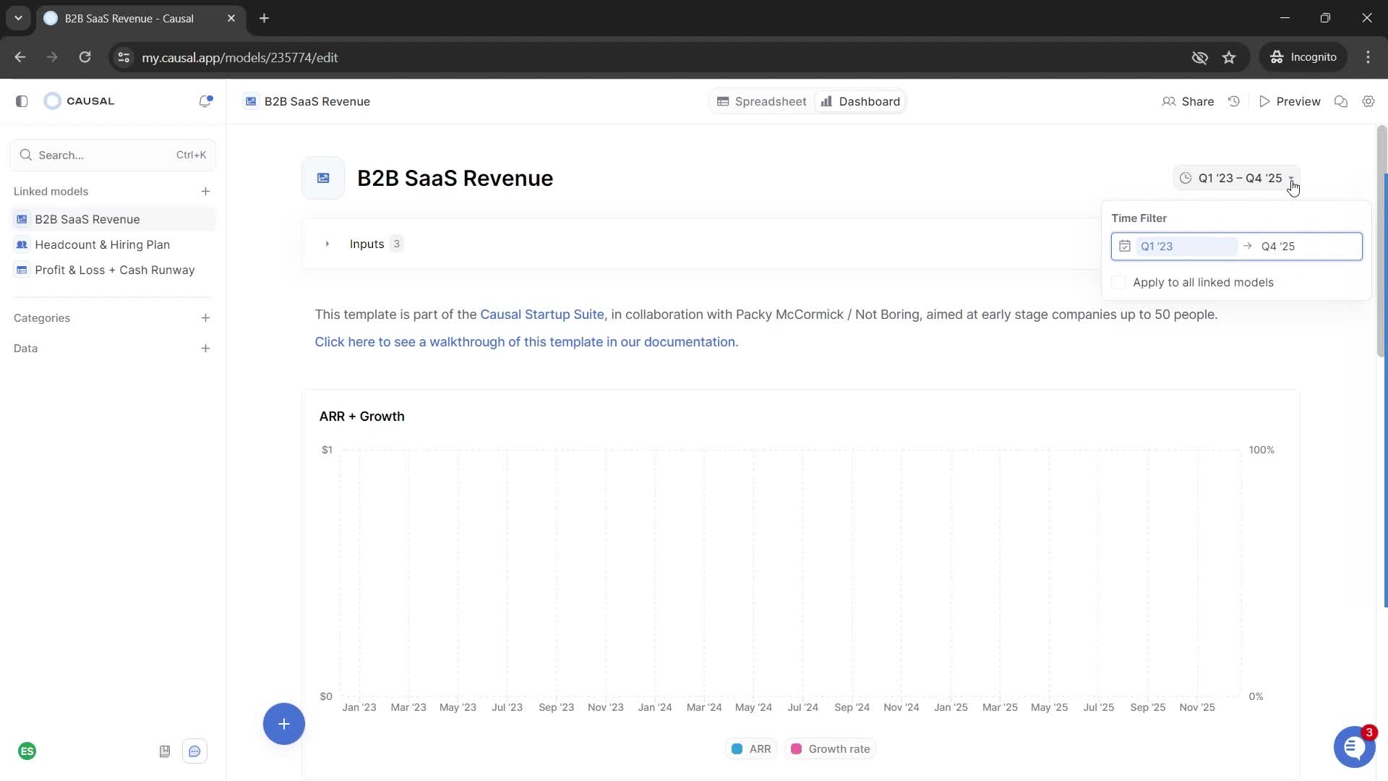Toggle ARR legend item visibility
1388x781 pixels.
pyautogui.click(x=753, y=748)
